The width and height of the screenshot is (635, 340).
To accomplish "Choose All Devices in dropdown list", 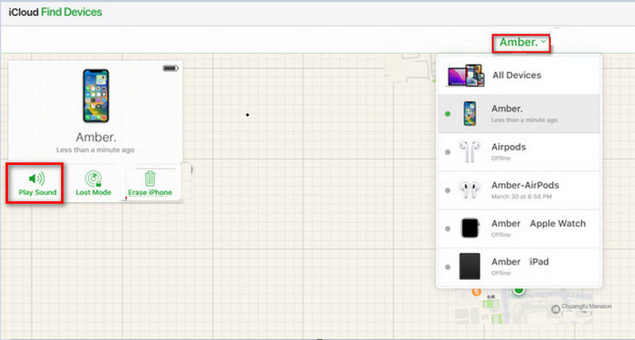I will point(519,75).
